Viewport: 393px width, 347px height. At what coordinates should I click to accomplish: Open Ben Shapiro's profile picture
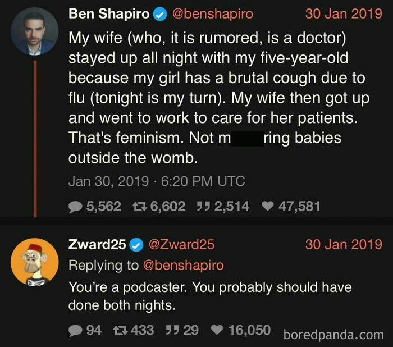pos(35,31)
